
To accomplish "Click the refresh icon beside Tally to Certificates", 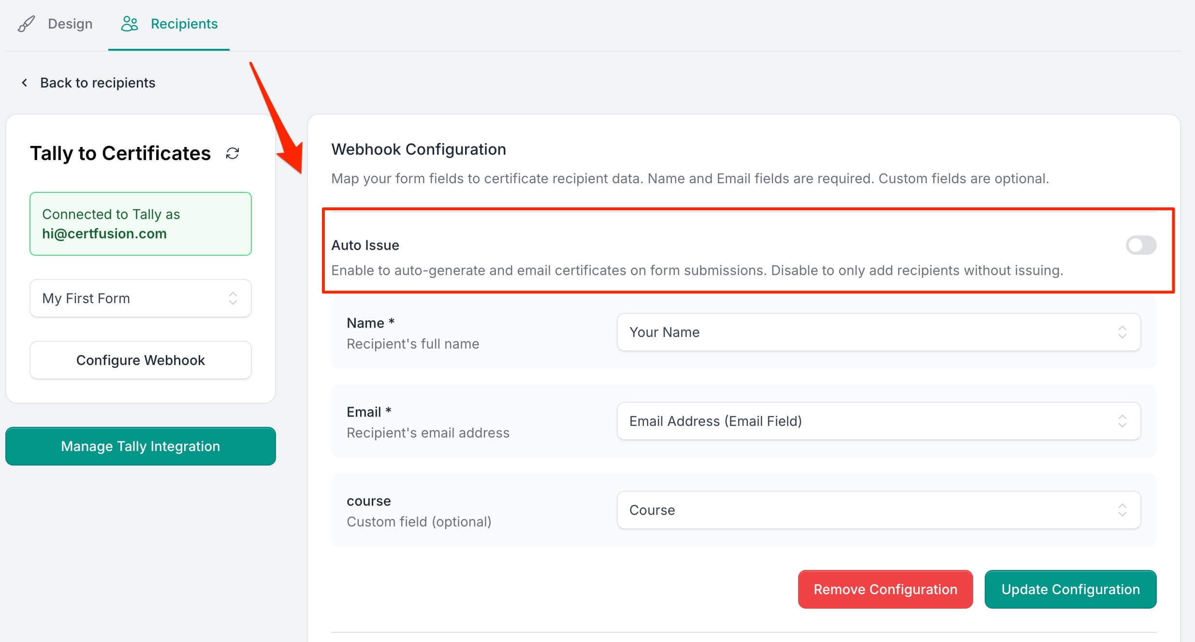I will coord(233,154).
